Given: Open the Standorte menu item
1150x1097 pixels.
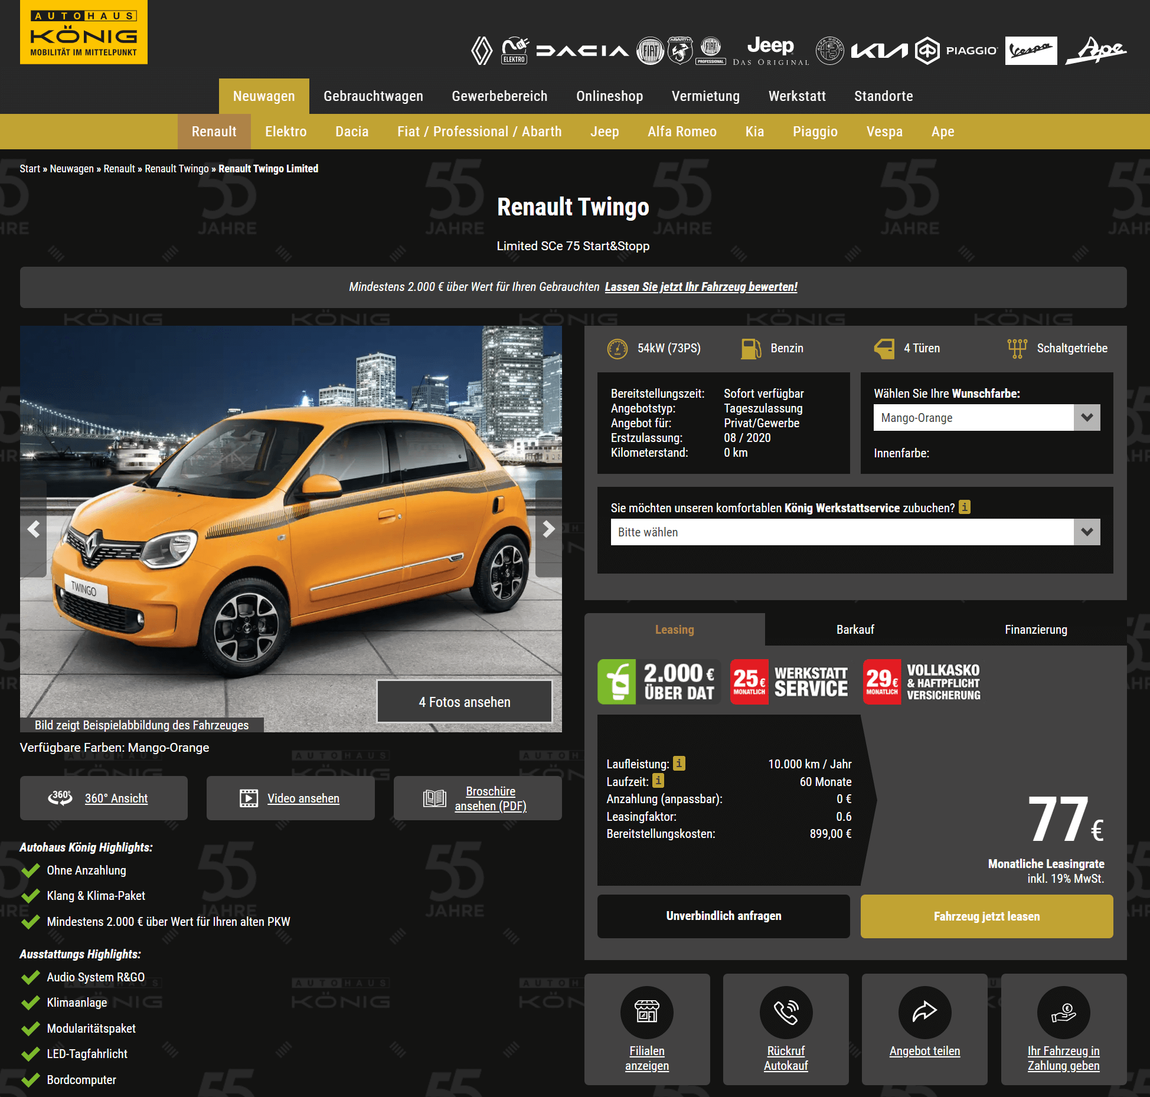Looking at the screenshot, I should pyautogui.click(x=883, y=96).
